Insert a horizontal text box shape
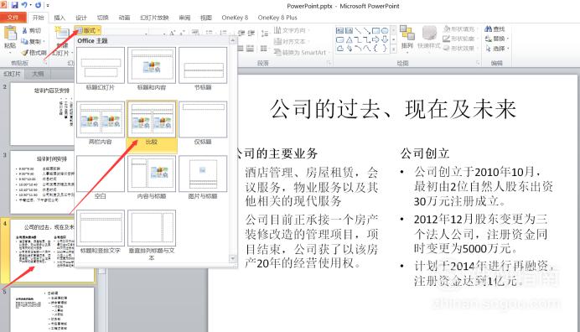 point(339,31)
